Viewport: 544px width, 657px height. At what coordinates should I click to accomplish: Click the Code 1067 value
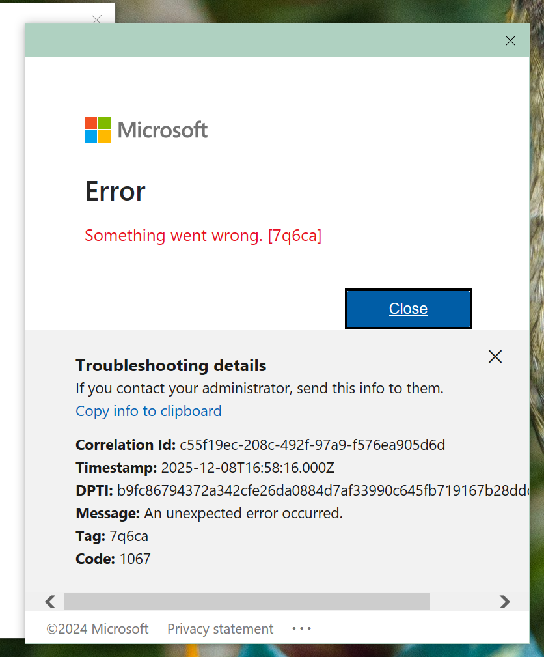tap(135, 559)
